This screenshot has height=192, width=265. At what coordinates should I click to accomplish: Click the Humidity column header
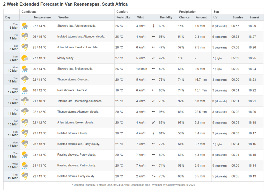(x=166, y=17)
